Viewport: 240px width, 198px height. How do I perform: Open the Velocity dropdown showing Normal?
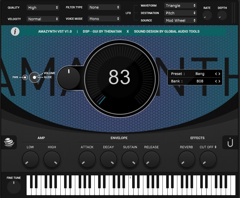pos(43,19)
